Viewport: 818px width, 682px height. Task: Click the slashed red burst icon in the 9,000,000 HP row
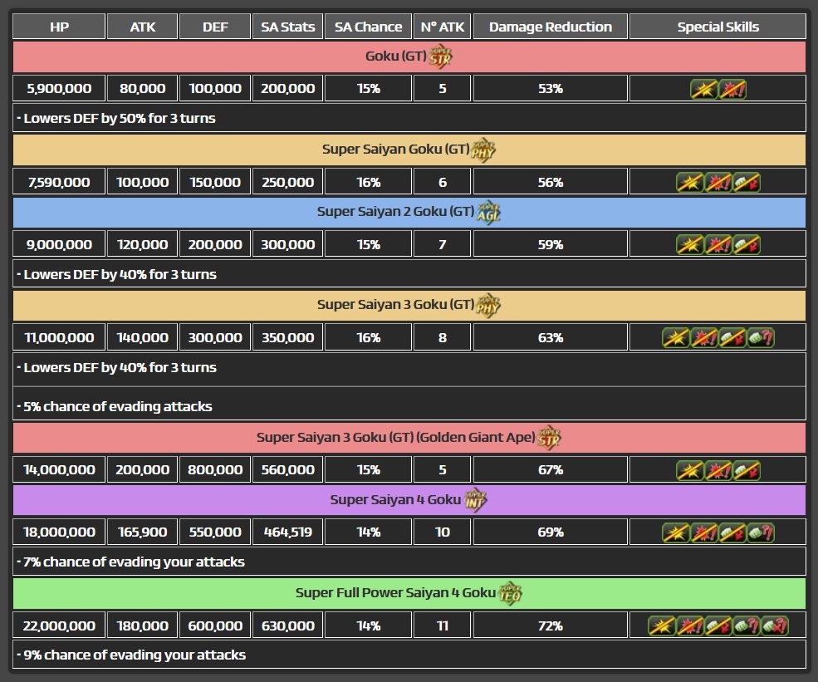tap(718, 245)
